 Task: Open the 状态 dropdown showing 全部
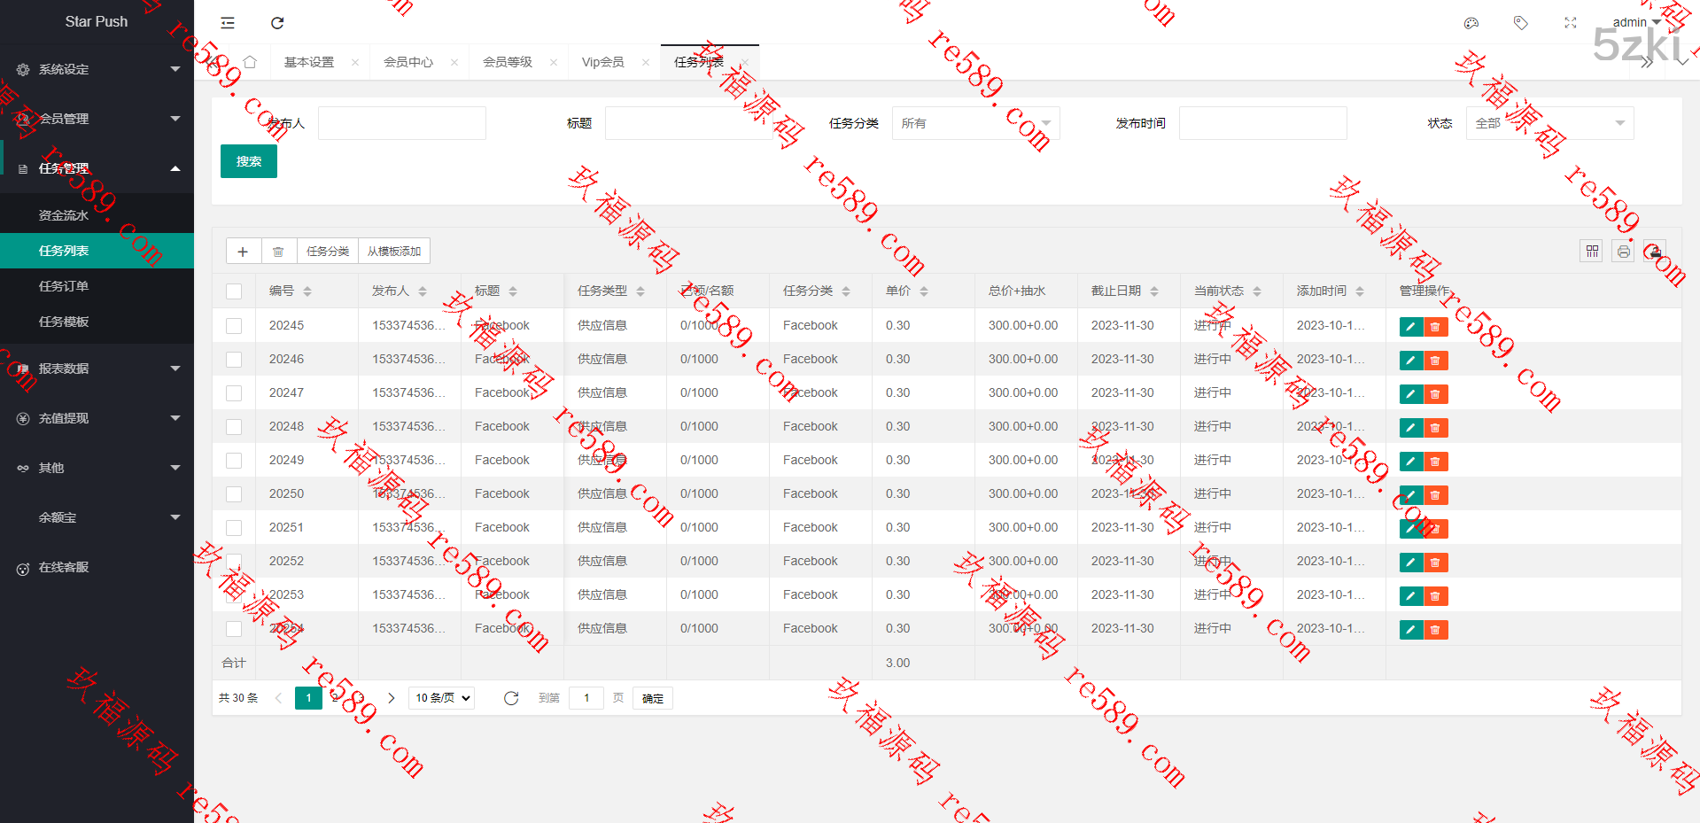coord(1549,123)
